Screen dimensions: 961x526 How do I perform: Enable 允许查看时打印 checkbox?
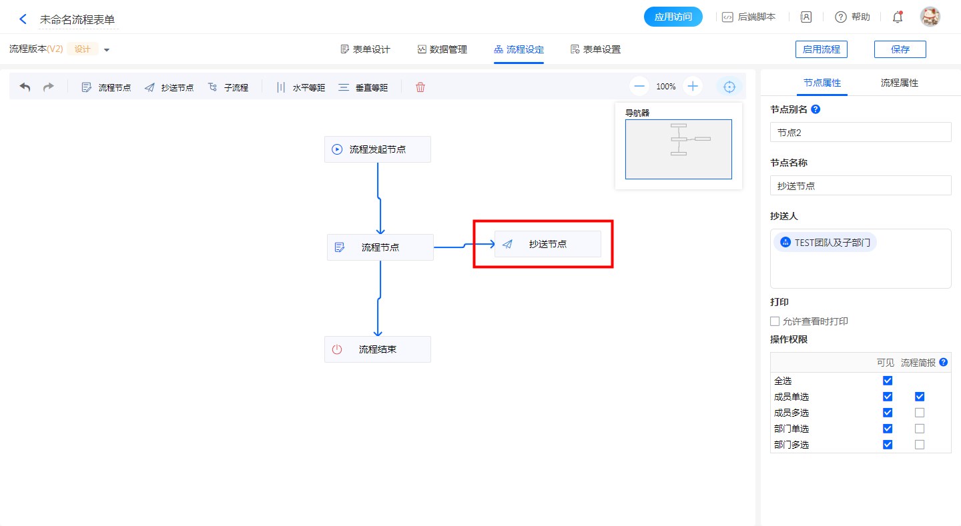[x=775, y=321]
